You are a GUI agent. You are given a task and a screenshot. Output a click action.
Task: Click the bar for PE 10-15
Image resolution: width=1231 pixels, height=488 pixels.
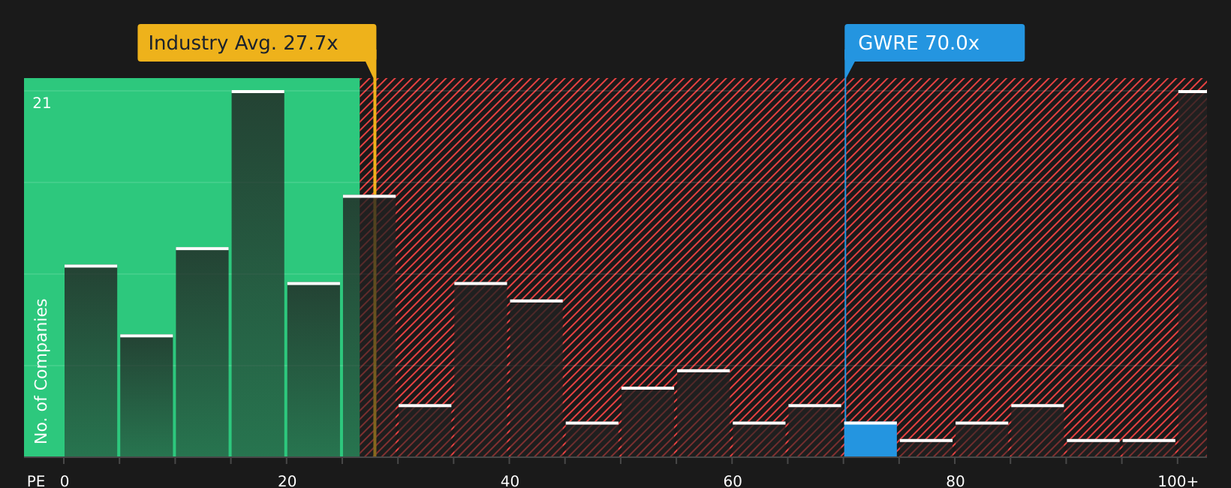(202, 352)
